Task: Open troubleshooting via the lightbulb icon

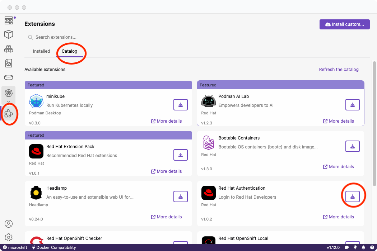Action: [355, 247]
